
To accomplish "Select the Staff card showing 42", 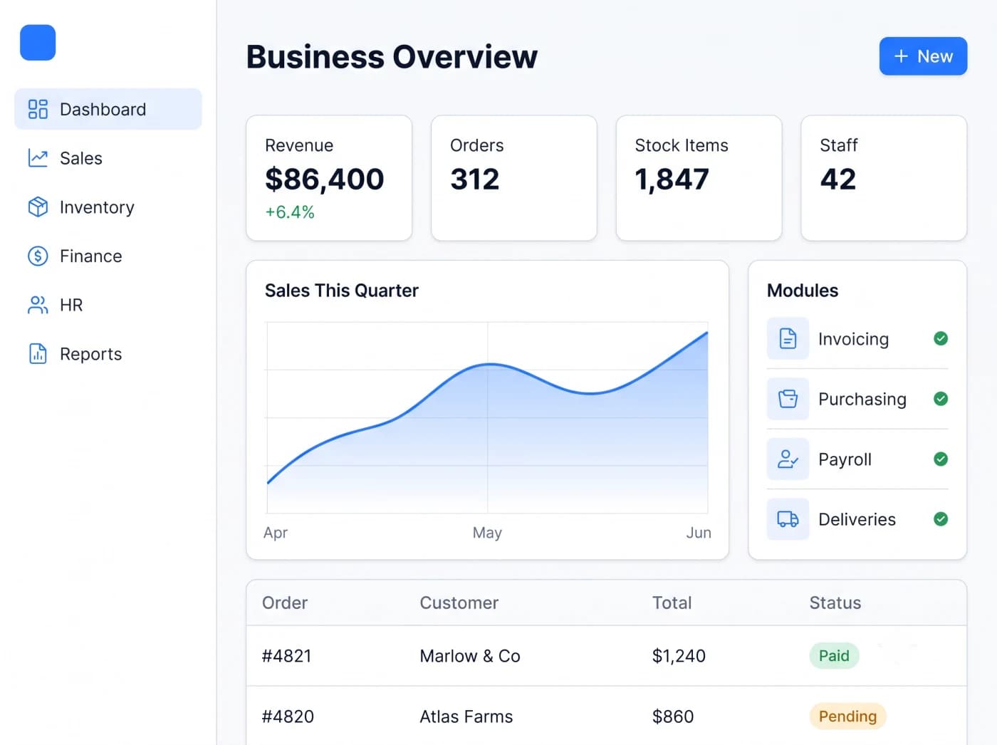I will pyautogui.click(x=884, y=178).
